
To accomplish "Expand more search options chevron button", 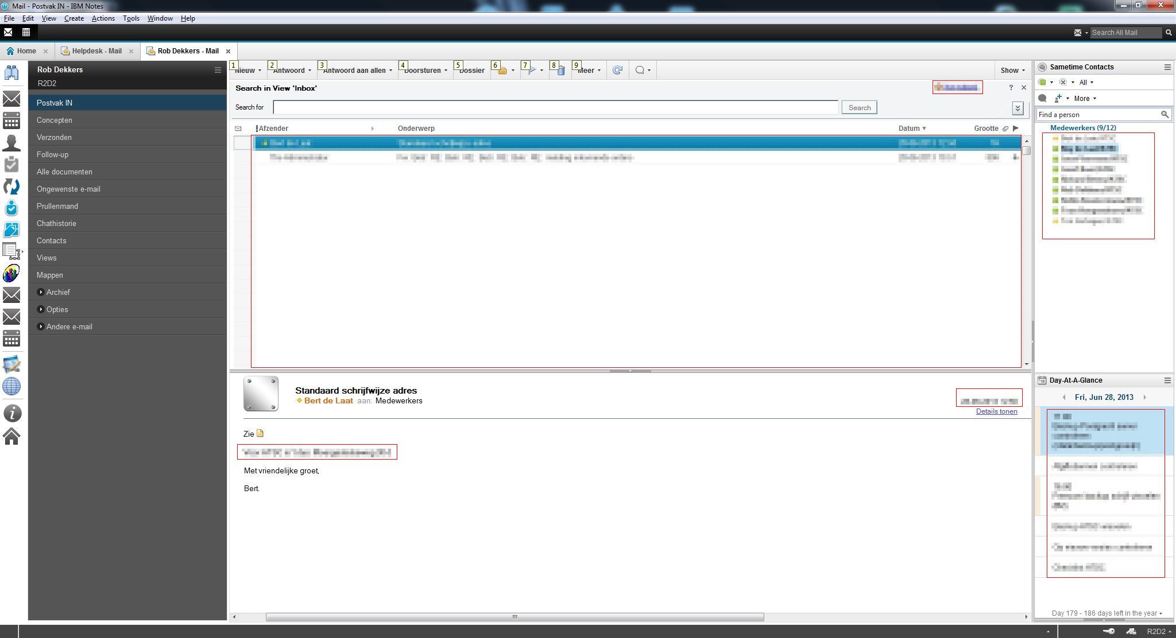I will [1018, 108].
